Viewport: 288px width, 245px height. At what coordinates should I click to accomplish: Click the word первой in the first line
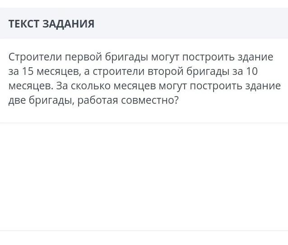[x=84, y=57]
